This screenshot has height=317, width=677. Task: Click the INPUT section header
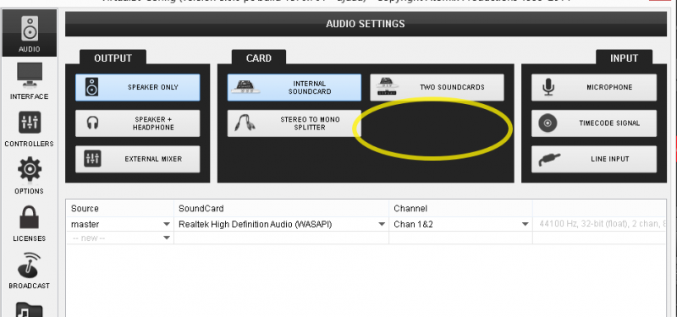[624, 57]
